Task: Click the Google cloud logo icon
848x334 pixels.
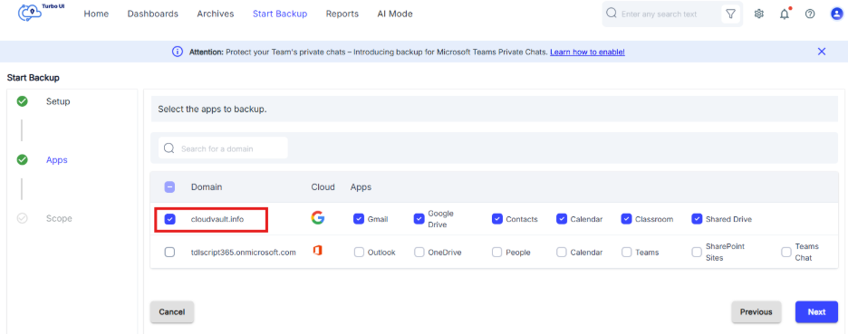Action: pos(317,218)
